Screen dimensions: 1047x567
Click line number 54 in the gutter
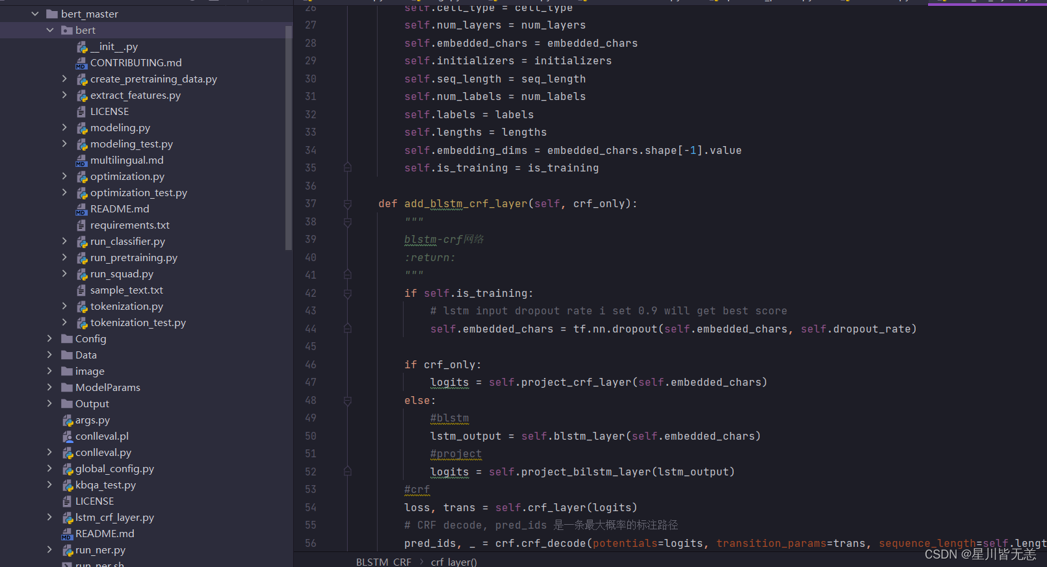coord(311,508)
